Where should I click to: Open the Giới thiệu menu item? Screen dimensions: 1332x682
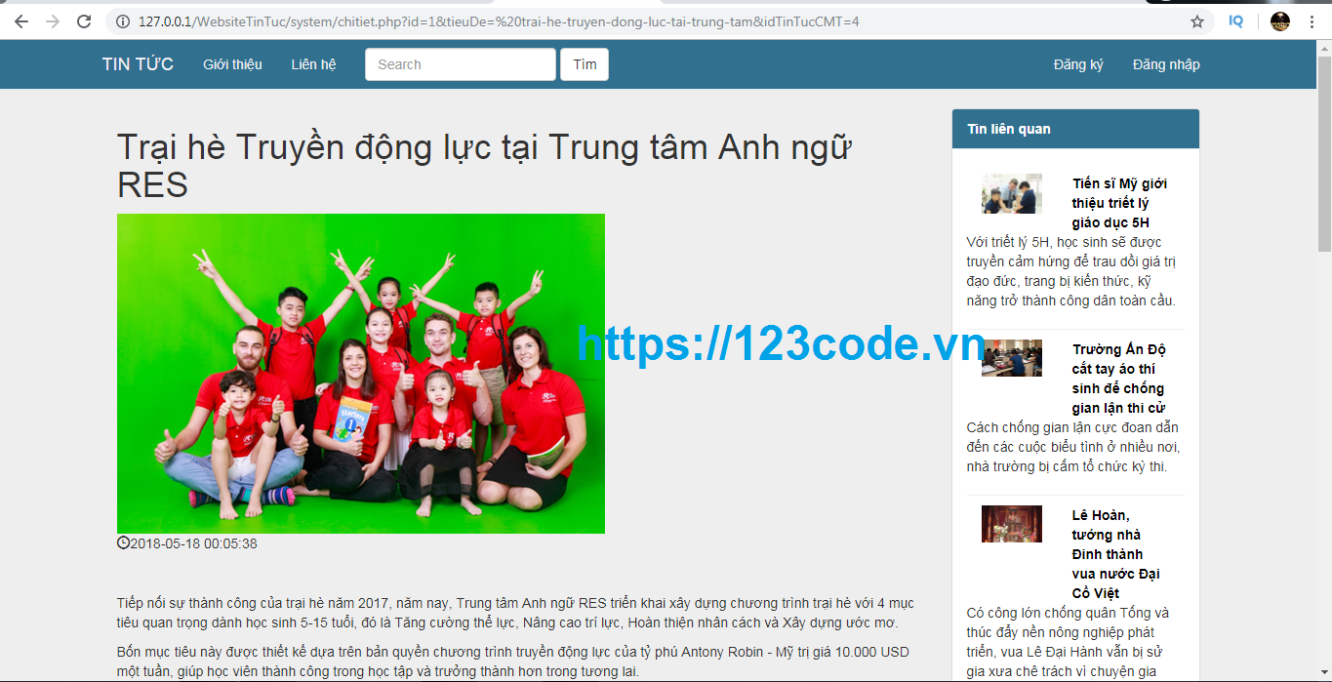click(x=232, y=64)
